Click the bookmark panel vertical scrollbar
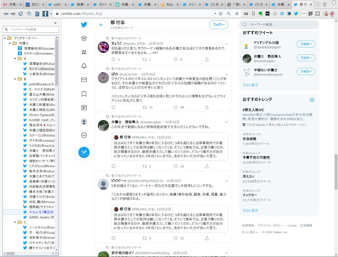Screen dimensions: 338x257 pos(57,62)
